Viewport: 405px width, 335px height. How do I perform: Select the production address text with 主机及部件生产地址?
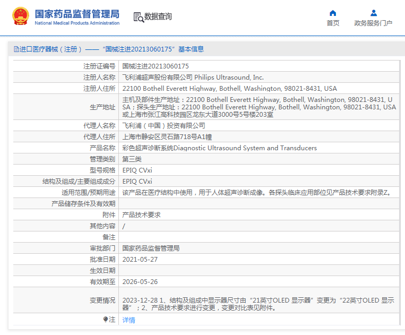tap(259, 107)
